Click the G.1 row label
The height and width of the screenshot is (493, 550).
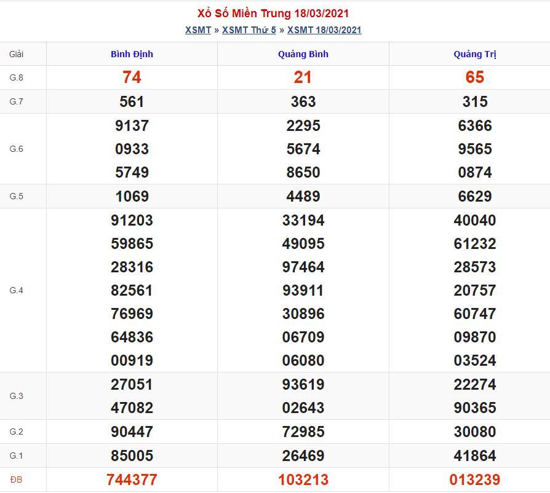[16, 456]
